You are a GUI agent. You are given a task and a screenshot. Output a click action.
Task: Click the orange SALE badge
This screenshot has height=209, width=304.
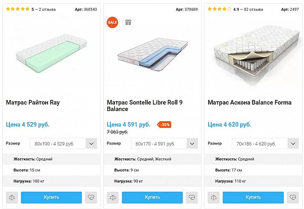(x=113, y=22)
